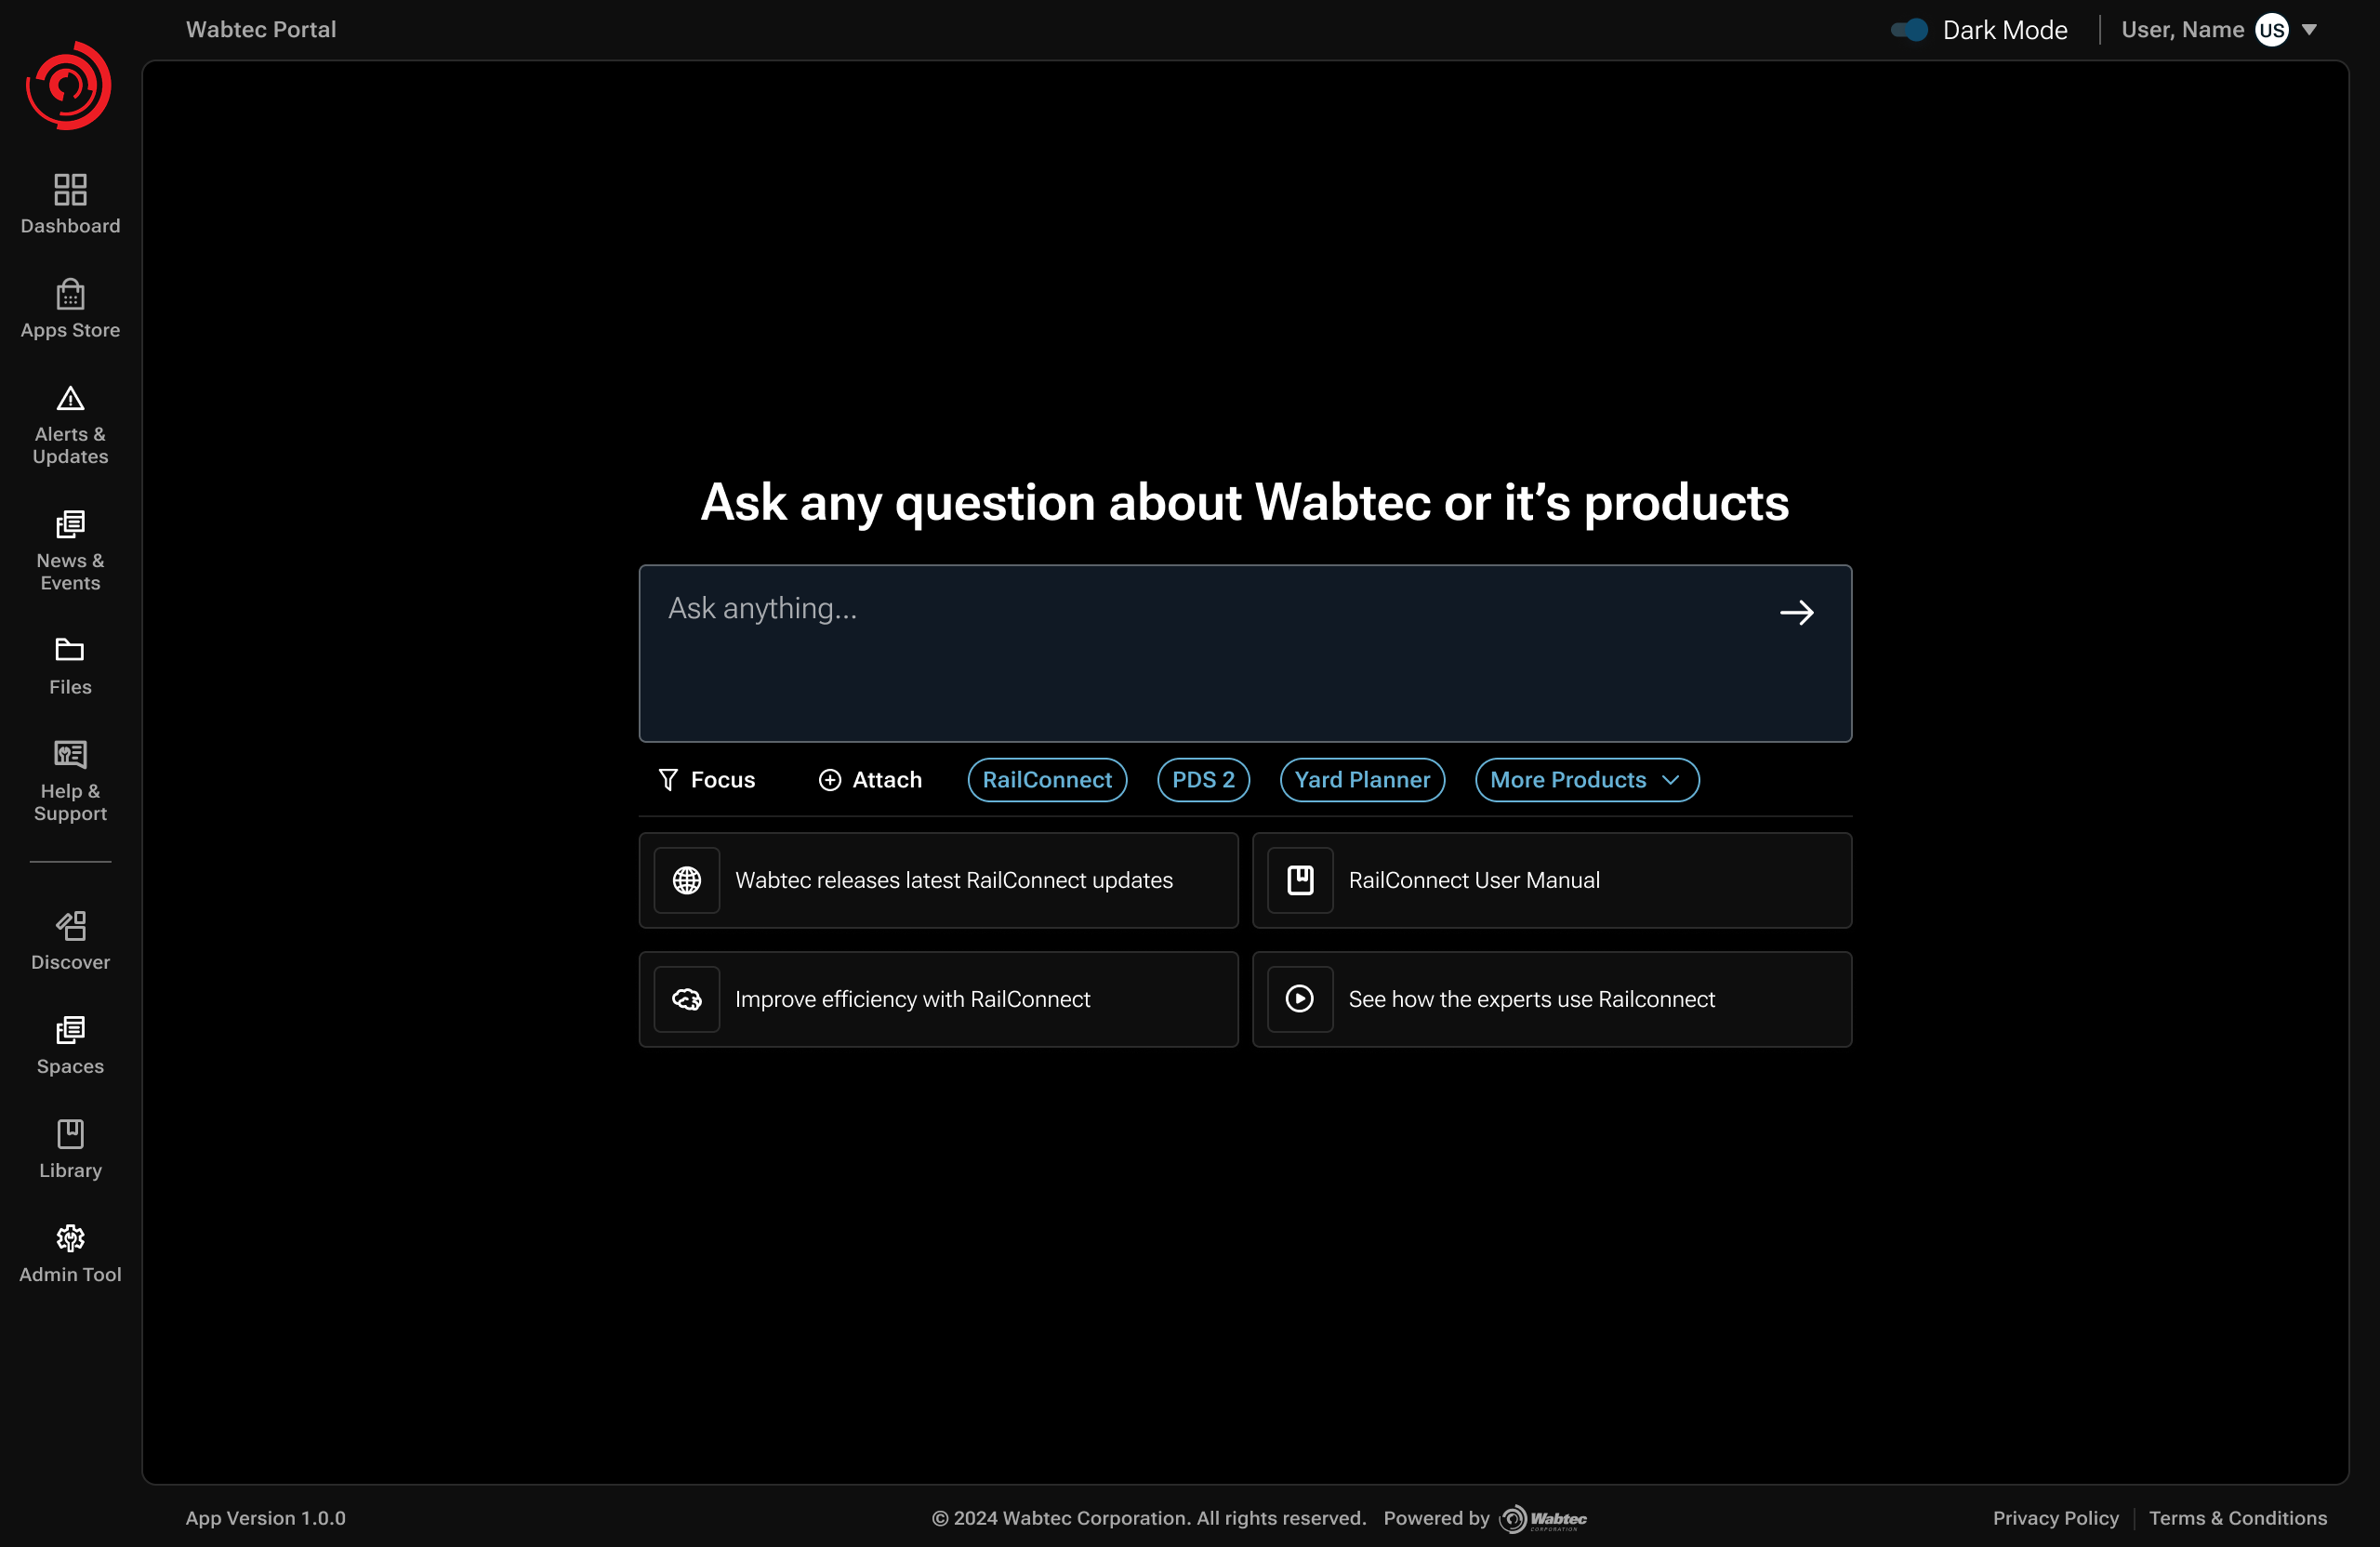Click the globe icon on RailConnect updates card

tap(686, 880)
